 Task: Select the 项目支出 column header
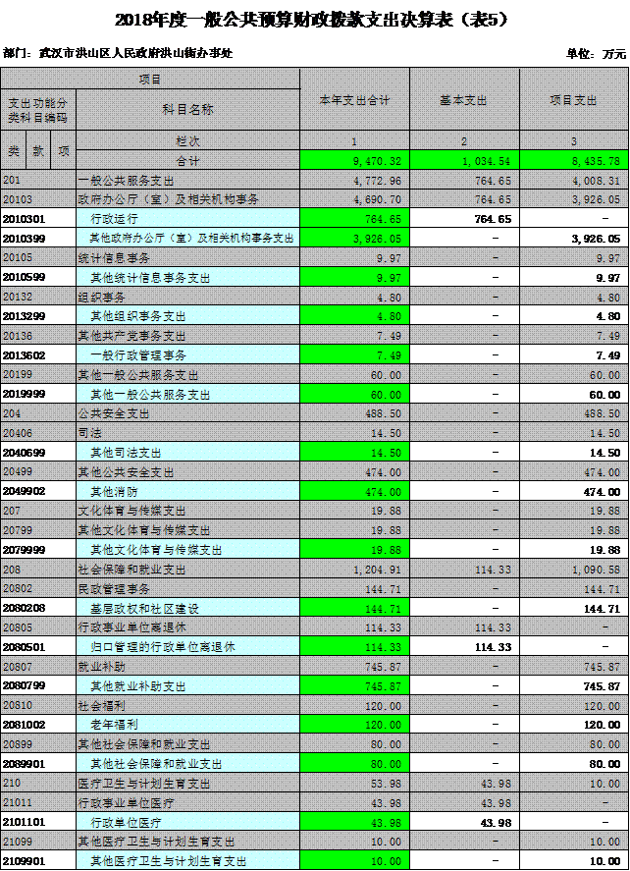[x=574, y=99]
